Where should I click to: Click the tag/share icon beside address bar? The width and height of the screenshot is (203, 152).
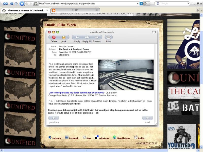click(x=145, y=4)
